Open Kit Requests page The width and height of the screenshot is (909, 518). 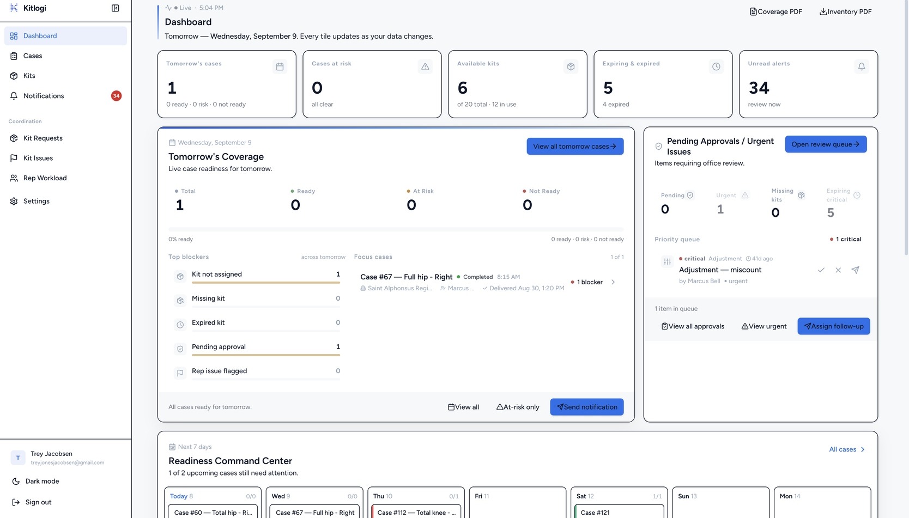tap(65, 138)
